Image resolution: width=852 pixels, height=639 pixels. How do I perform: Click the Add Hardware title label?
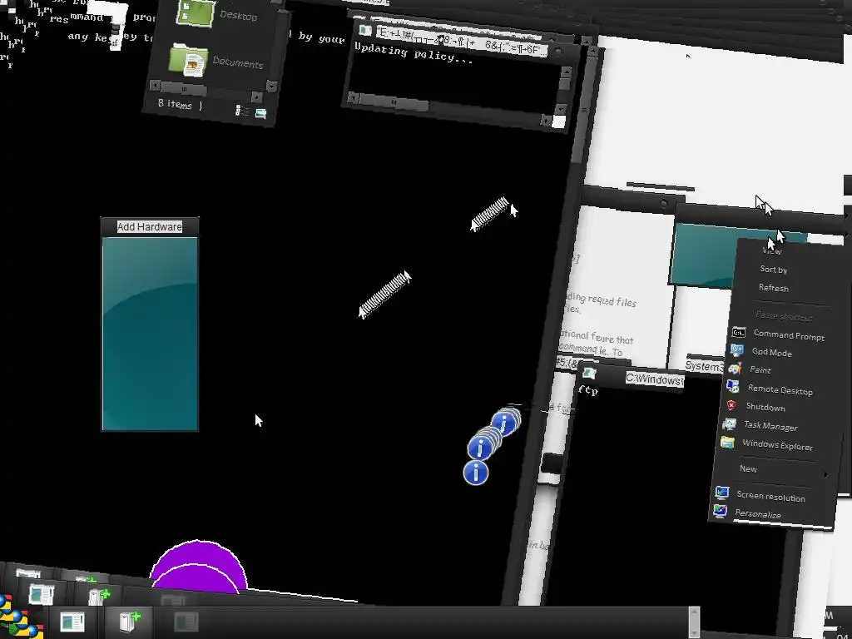[x=150, y=226]
